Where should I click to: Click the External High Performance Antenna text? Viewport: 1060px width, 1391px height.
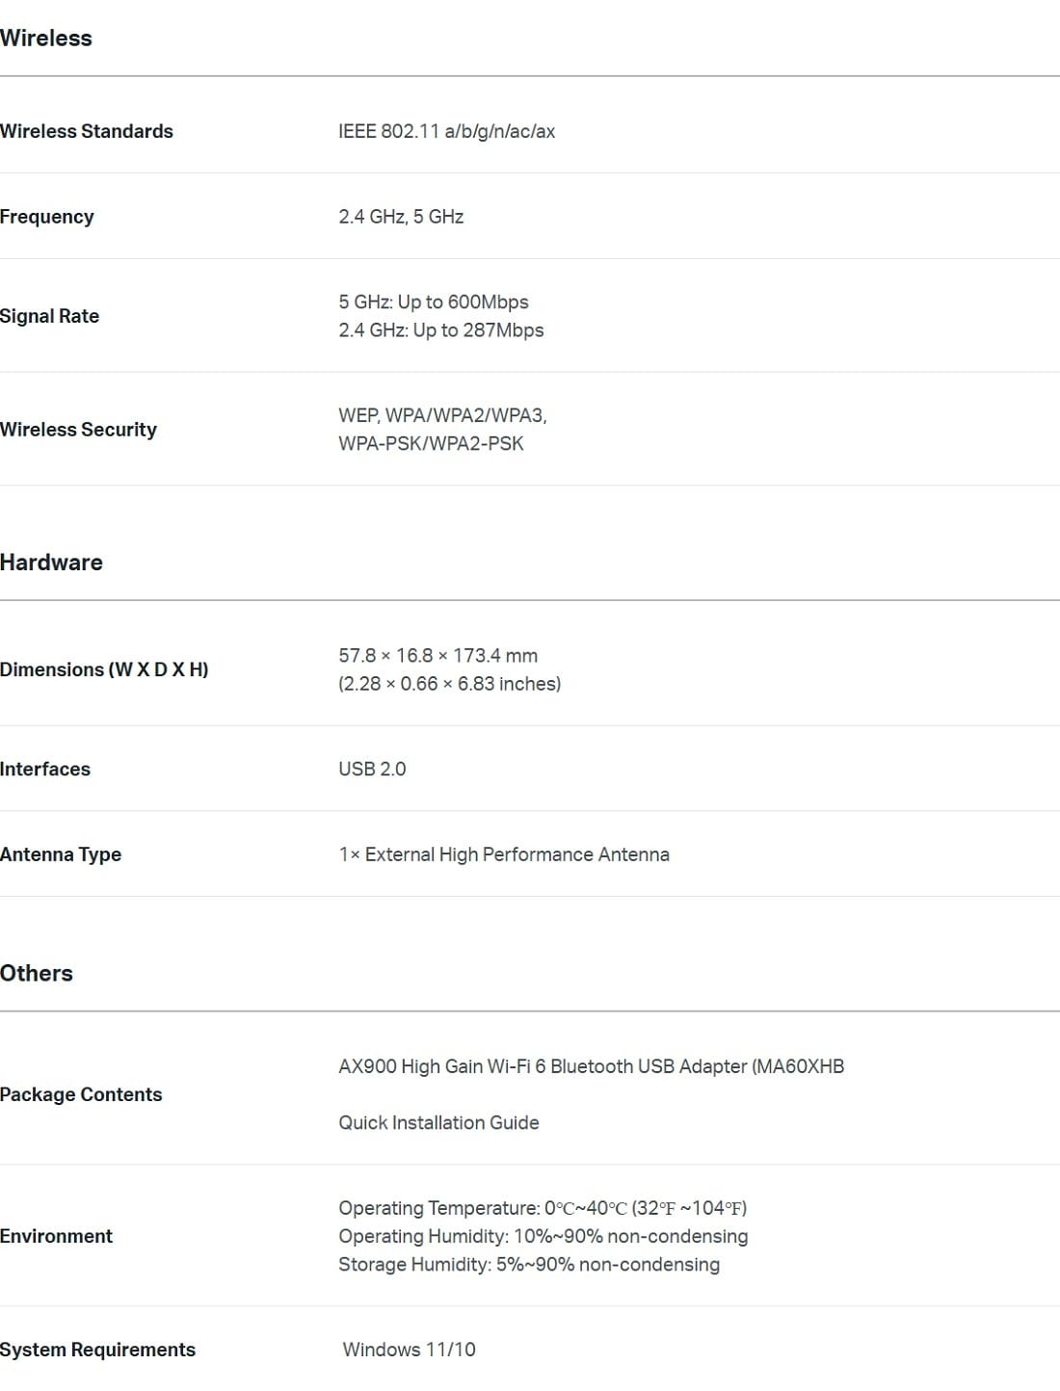[x=517, y=854]
